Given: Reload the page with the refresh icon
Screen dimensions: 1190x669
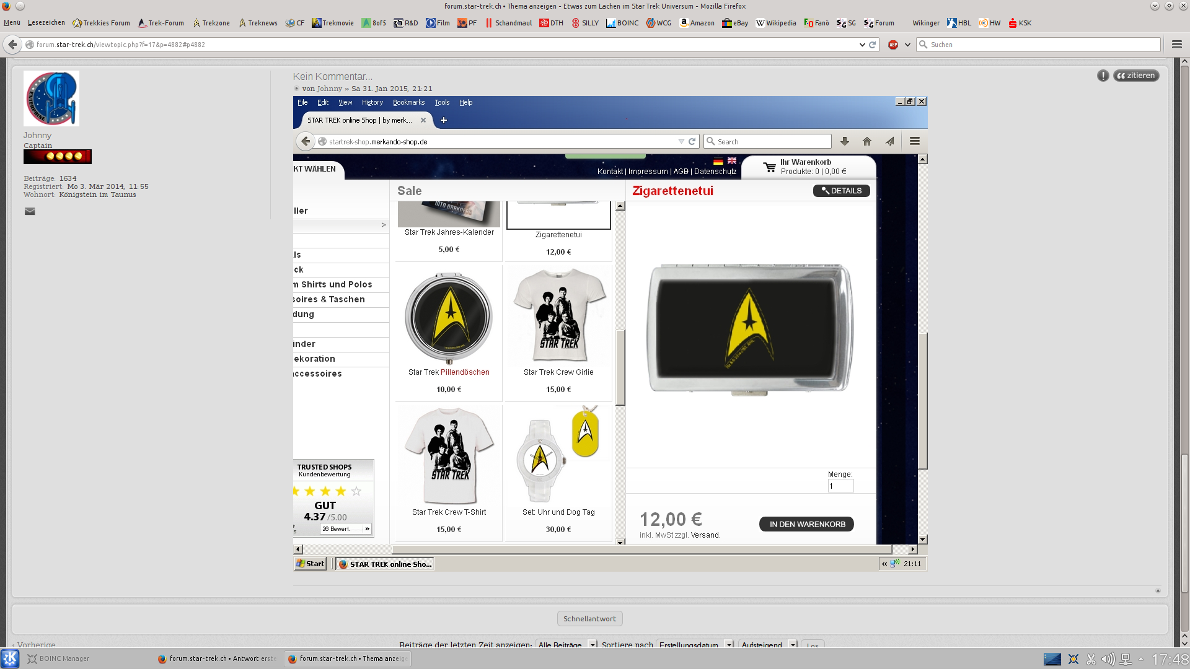Looking at the screenshot, I should [x=873, y=45].
